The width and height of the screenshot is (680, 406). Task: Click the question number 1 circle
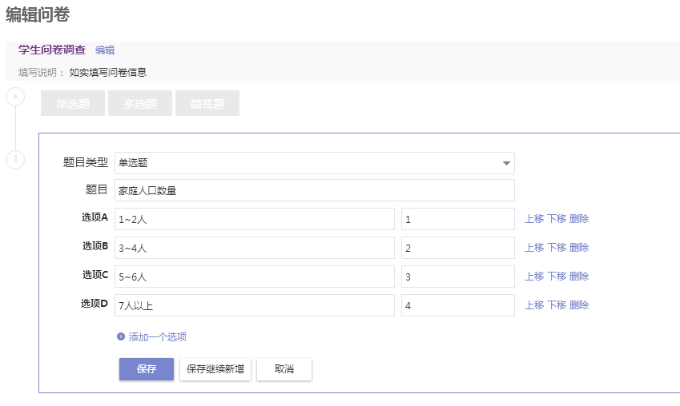(15, 159)
